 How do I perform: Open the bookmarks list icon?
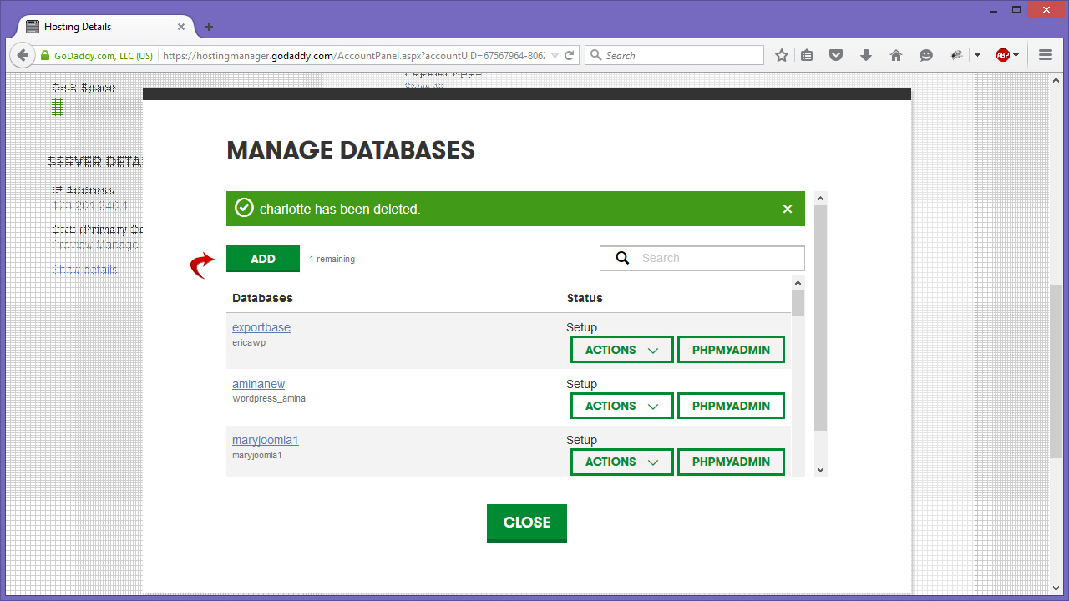pos(807,55)
